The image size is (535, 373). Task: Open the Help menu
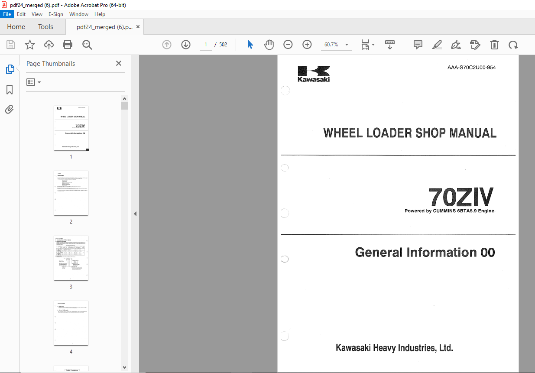[x=100, y=14]
